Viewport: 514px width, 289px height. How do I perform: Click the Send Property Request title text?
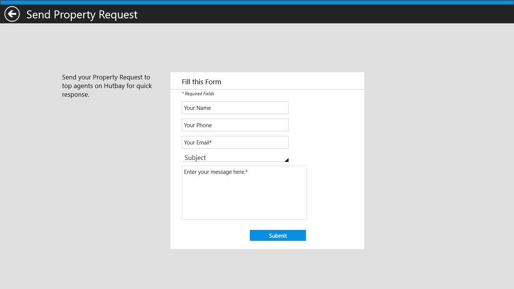(82, 15)
